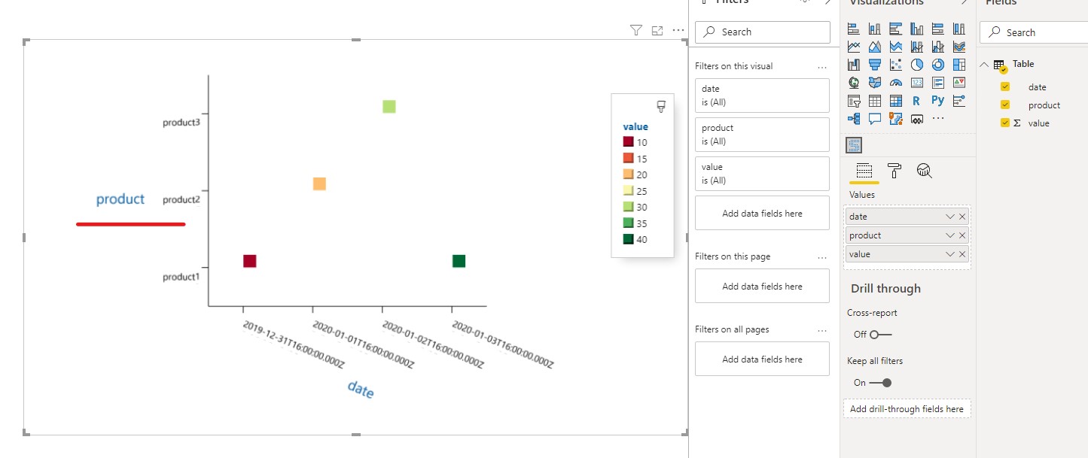Screen dimensions: 1088x458
Task: Select the scatter chart visual
Action: 896,65
